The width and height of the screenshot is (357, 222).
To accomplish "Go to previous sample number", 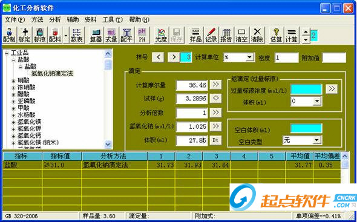I will click(x=159, y=57).
